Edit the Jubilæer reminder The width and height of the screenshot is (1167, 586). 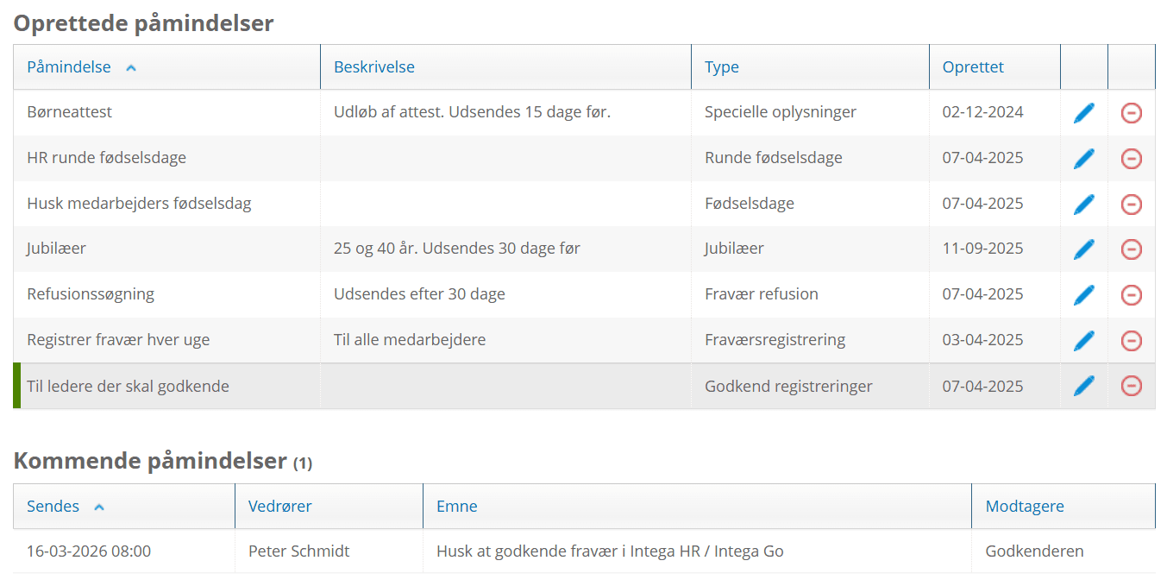tap(1083, 249)
